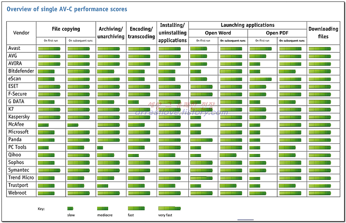346x223 pixels.
Task: Click 'On subsequent runs' under Open PDF
Action: coord(292,41)
